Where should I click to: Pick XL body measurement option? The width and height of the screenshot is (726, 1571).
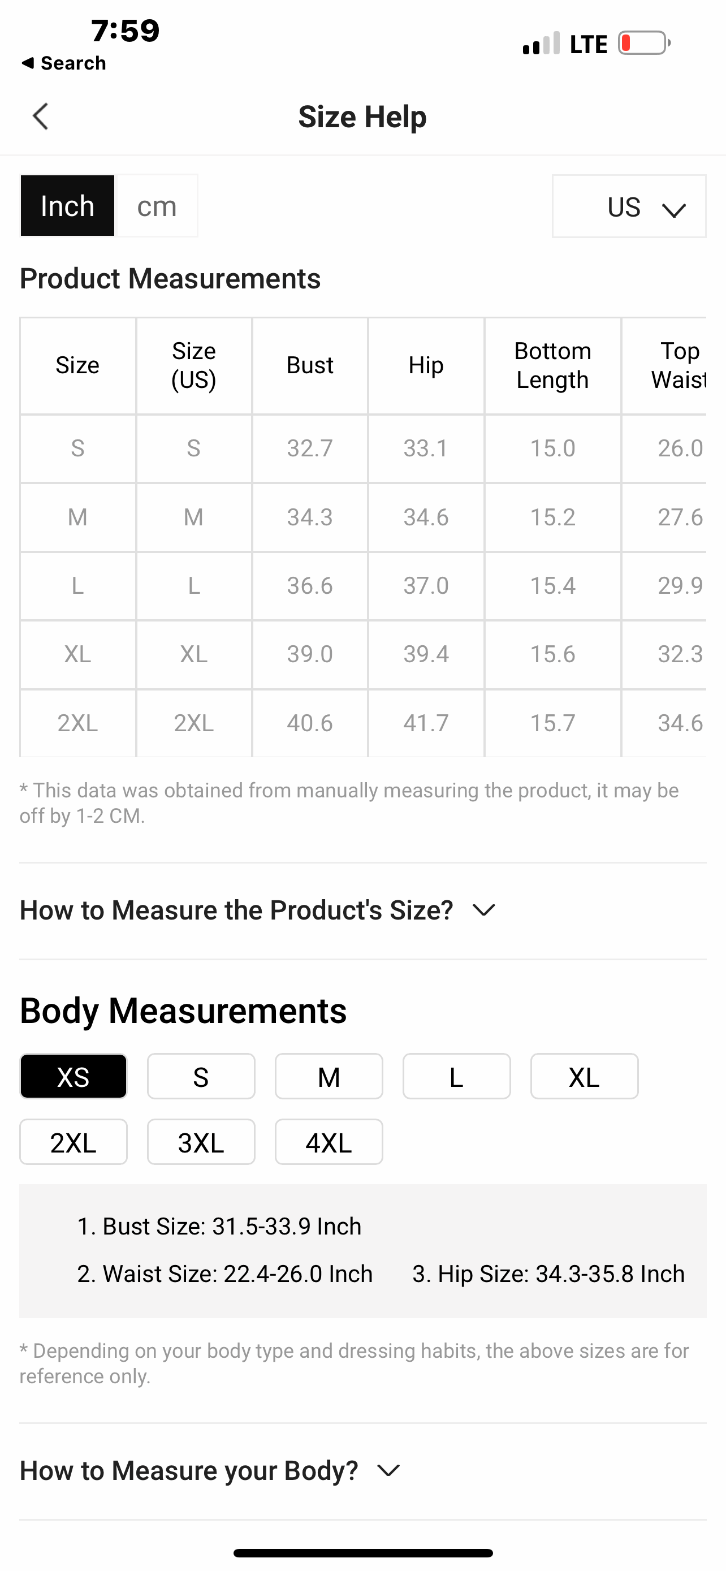(x=584, y=1076)
